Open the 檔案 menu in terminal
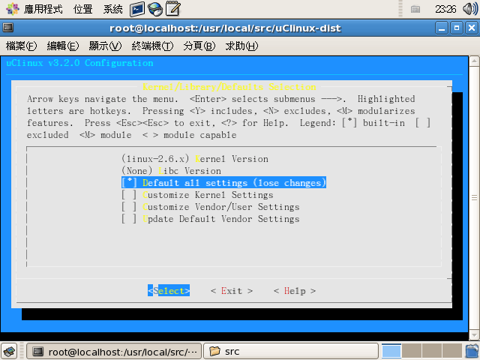 point(21,46)
